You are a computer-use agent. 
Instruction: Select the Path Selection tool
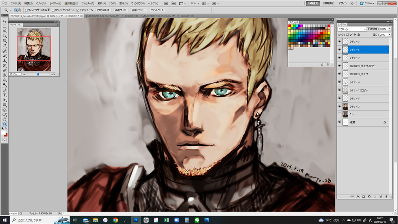pyautogui.click(x=5, y=100)
